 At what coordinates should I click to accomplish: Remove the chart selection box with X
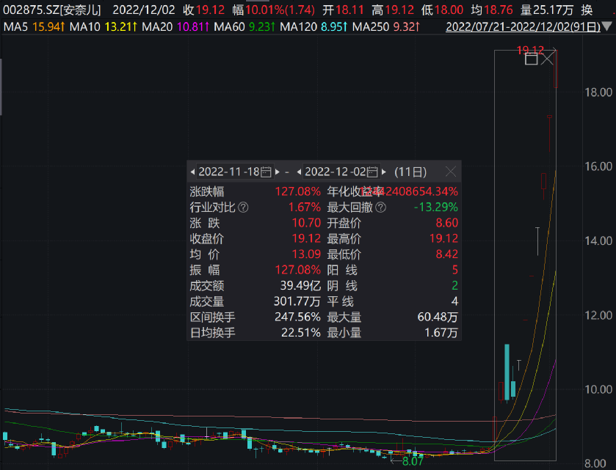[x=547, y=59]
